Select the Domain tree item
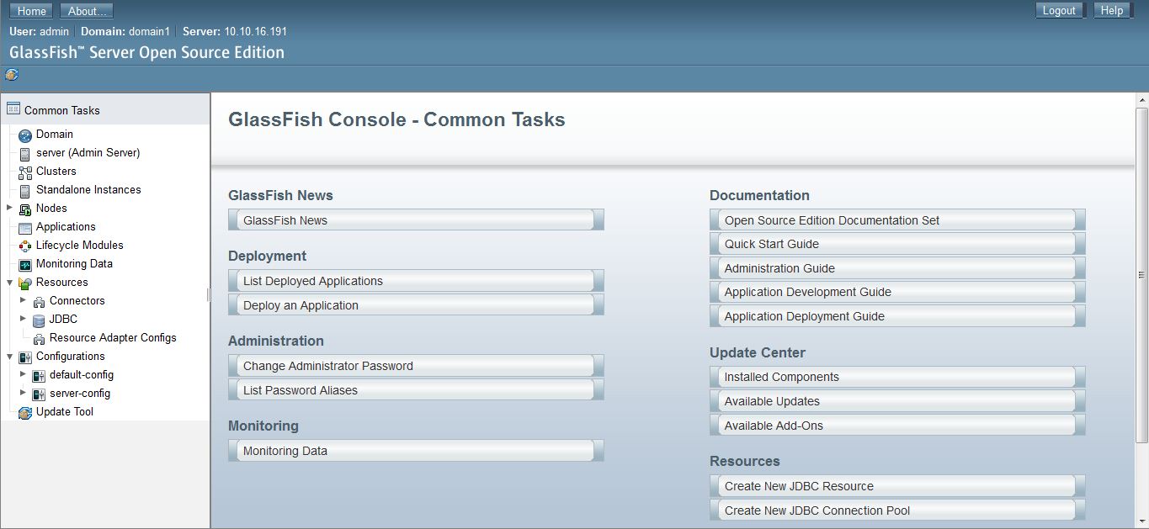This screenshot has width=1149, height=529. tap(55, 134)
